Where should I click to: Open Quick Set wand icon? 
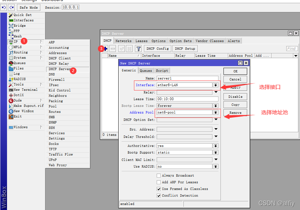click(x=11, y=15)
